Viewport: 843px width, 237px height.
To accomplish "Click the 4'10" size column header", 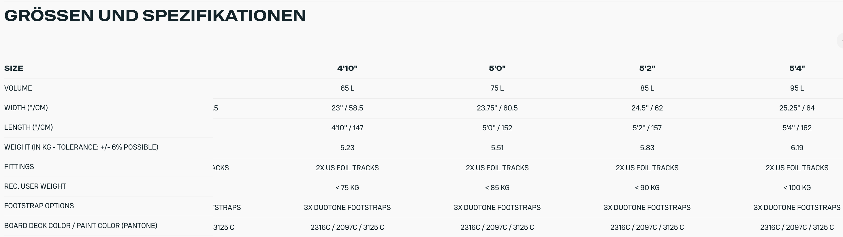I will [347, 68].
